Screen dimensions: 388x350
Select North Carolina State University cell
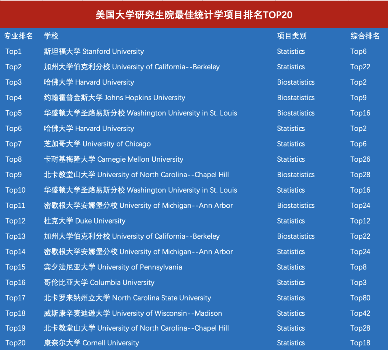point(128,298)
